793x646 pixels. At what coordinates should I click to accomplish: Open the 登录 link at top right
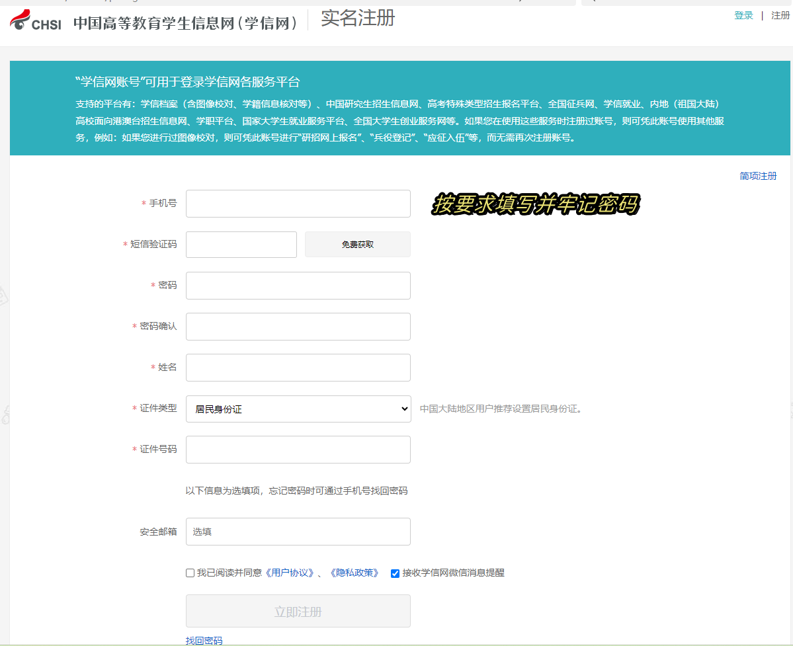tap(743, 16)
